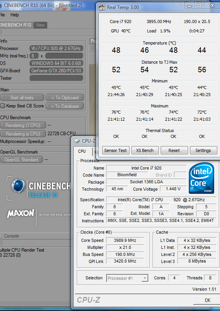Click the Version 1.51 text in CPU-Z
The width and height of the screenshot is (220, 311).
click(204, 289)
